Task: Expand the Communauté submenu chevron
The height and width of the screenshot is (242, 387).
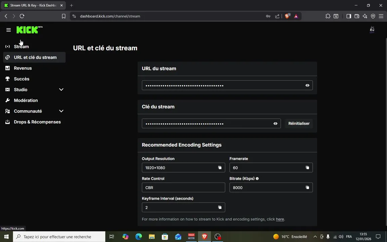Action: click(61, 111)
